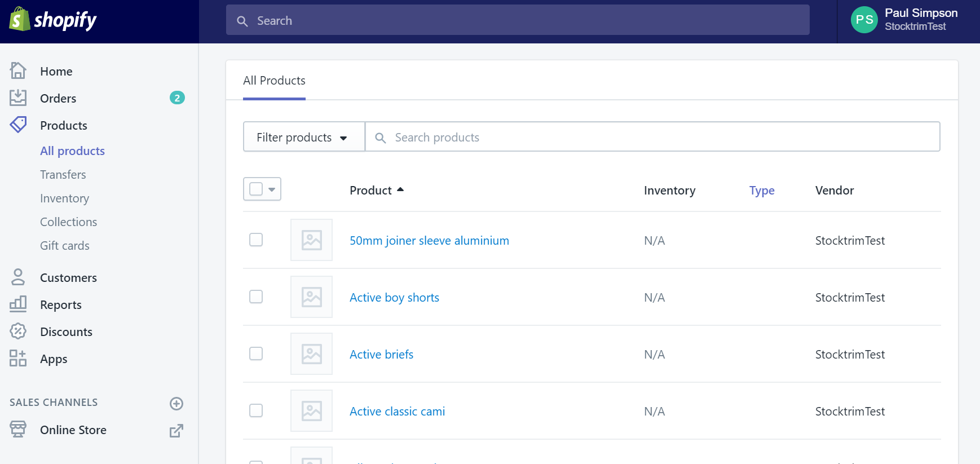Image resolution: width=980 pixels, height=464 pixels.
Task: Click the Vendor column header
Action: (835, 191)
